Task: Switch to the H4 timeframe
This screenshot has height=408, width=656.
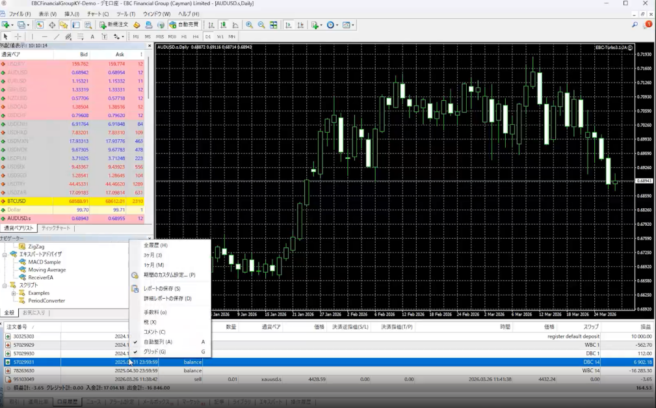Action: point(196,37)
